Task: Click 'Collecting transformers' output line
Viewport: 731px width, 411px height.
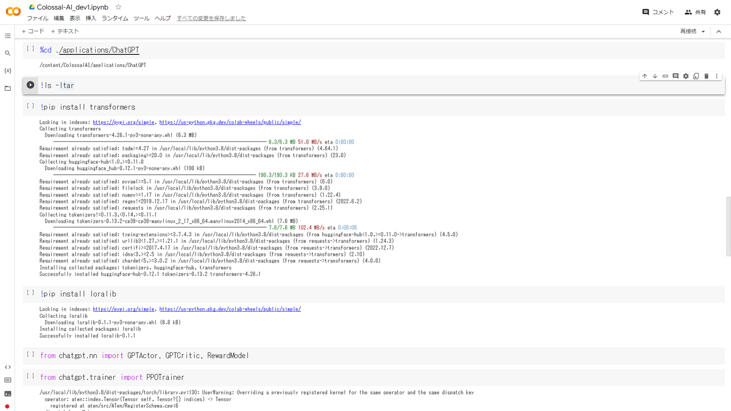Action: tap(70, 129)
